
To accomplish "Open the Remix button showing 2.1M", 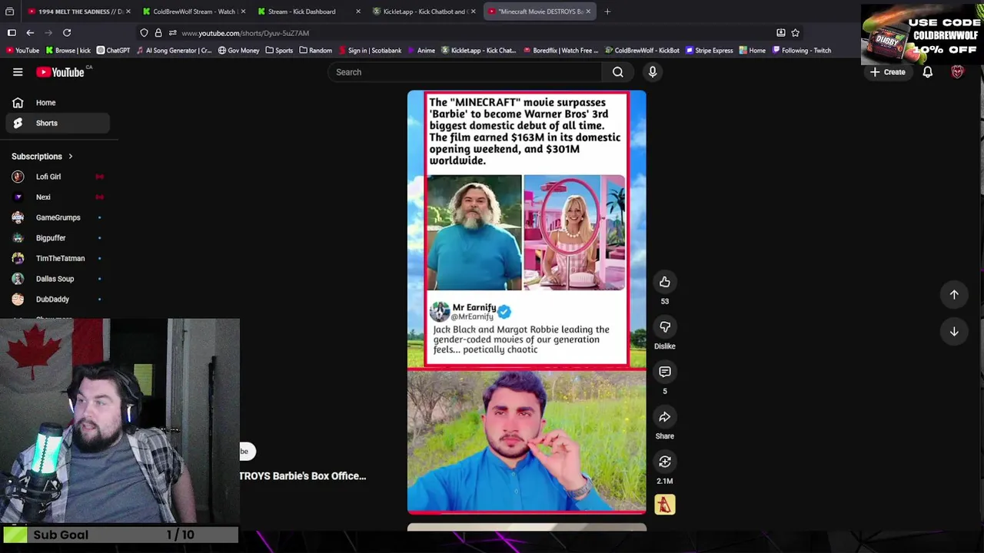I will pyautogui.click(x=665, y=462).
